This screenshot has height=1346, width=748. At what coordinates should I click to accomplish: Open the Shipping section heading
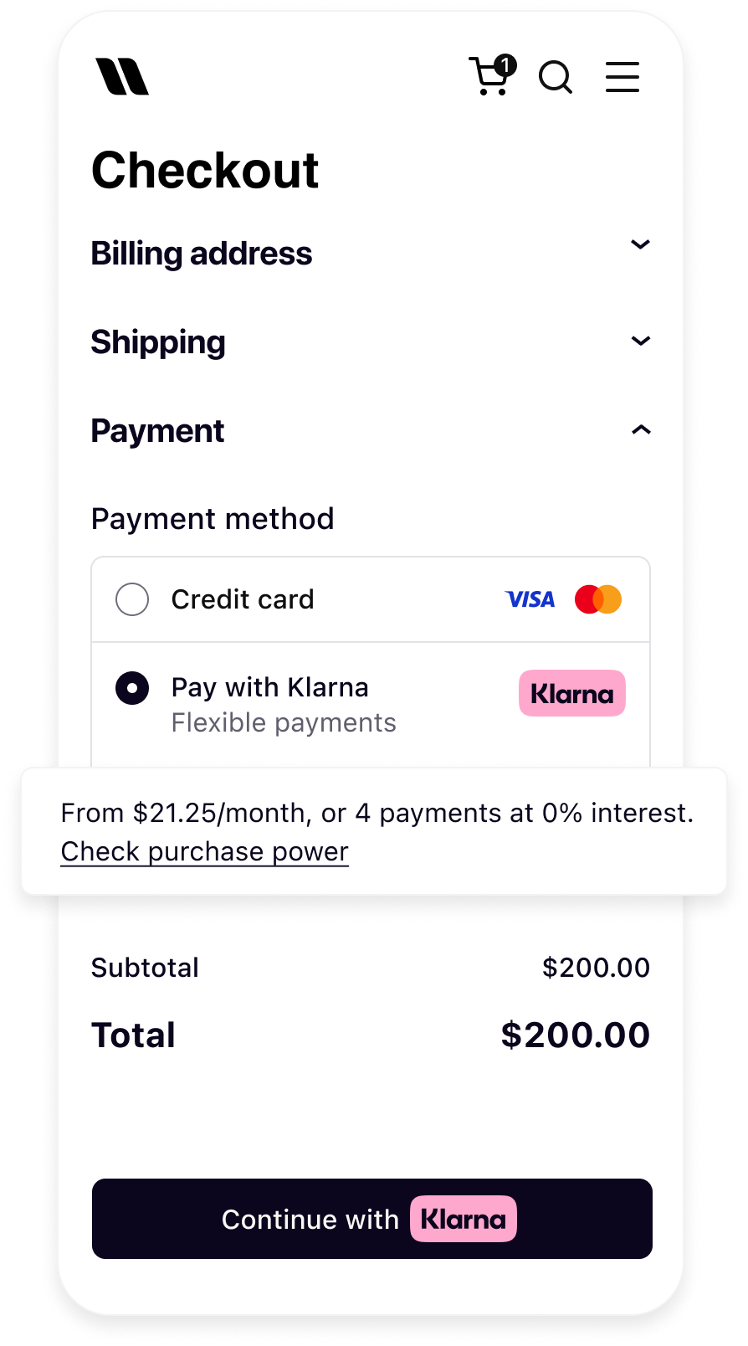(x=158, y=342)
